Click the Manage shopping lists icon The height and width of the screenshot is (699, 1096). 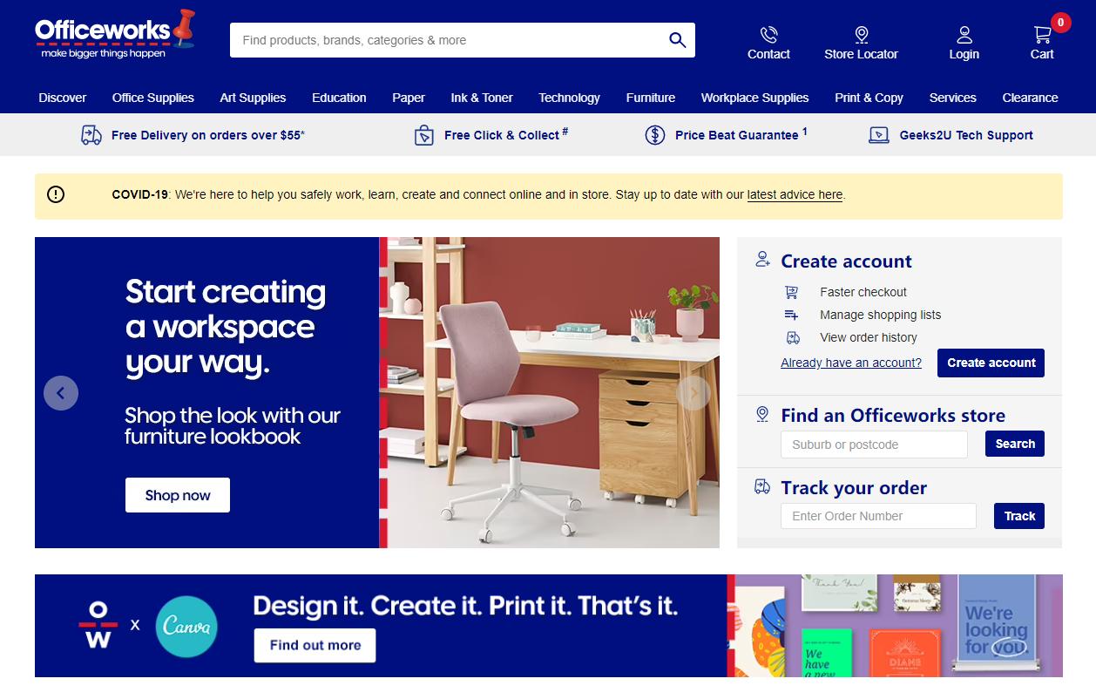(791, 315)
